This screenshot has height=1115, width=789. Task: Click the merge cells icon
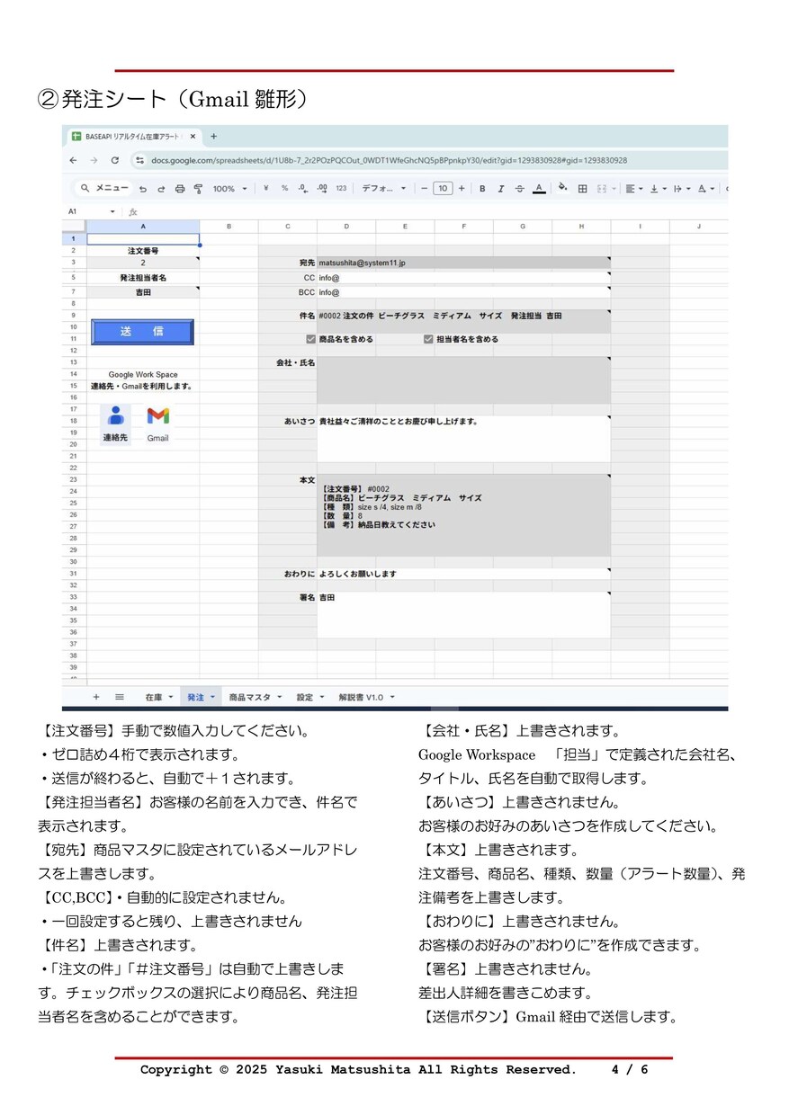pos(604,189)
